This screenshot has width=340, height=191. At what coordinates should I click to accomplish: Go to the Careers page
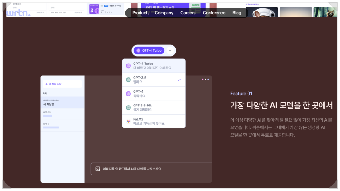[x=188, y=13]
